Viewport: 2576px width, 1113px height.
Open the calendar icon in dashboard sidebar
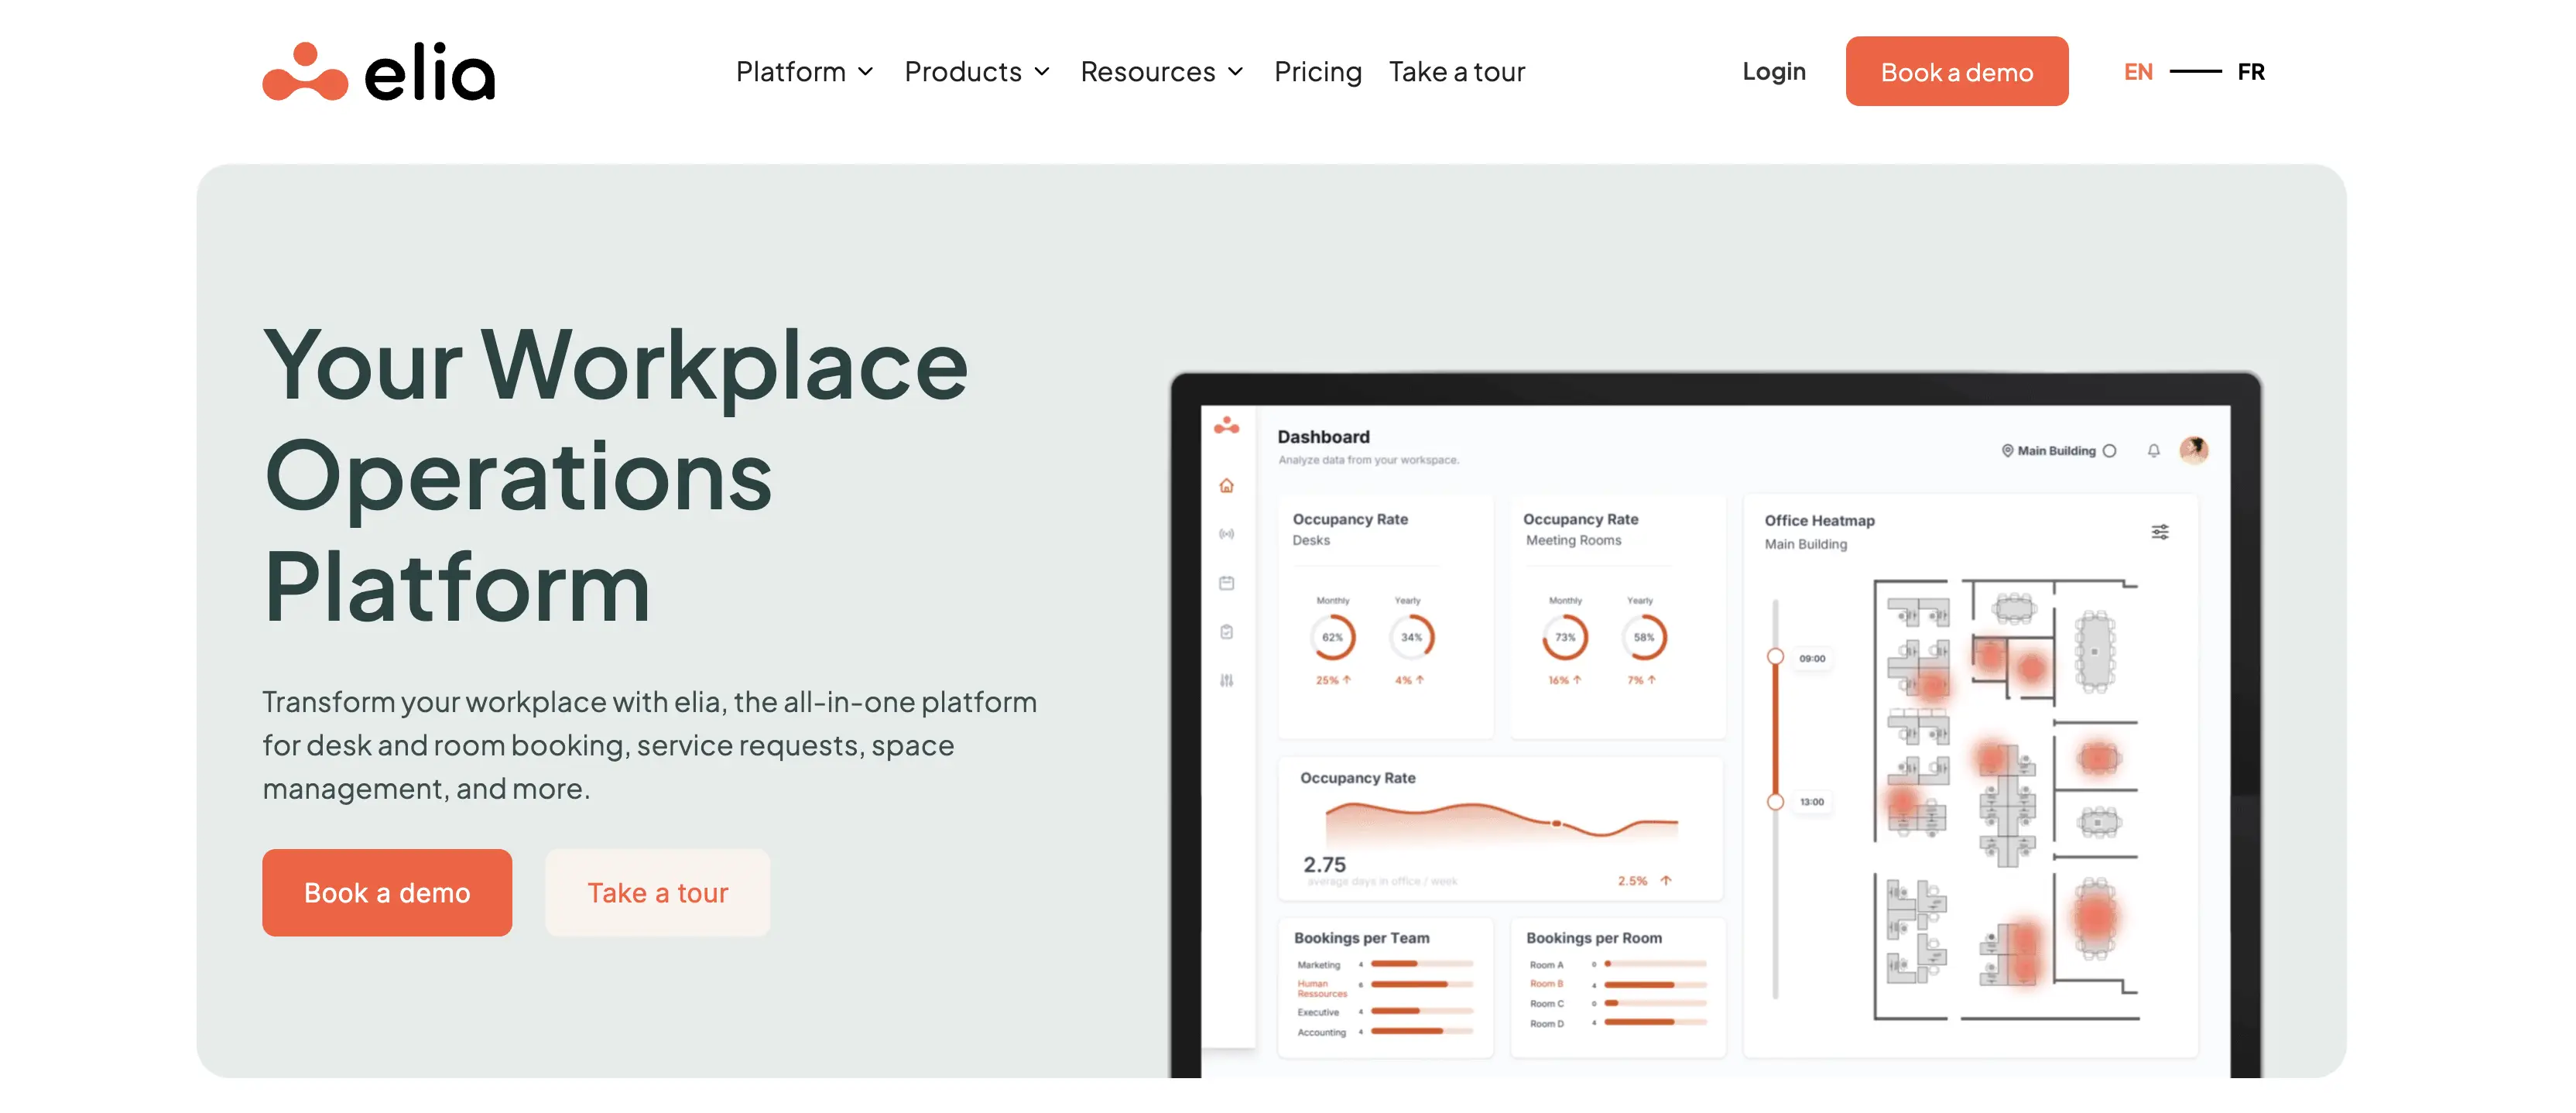pos(1226,583)
